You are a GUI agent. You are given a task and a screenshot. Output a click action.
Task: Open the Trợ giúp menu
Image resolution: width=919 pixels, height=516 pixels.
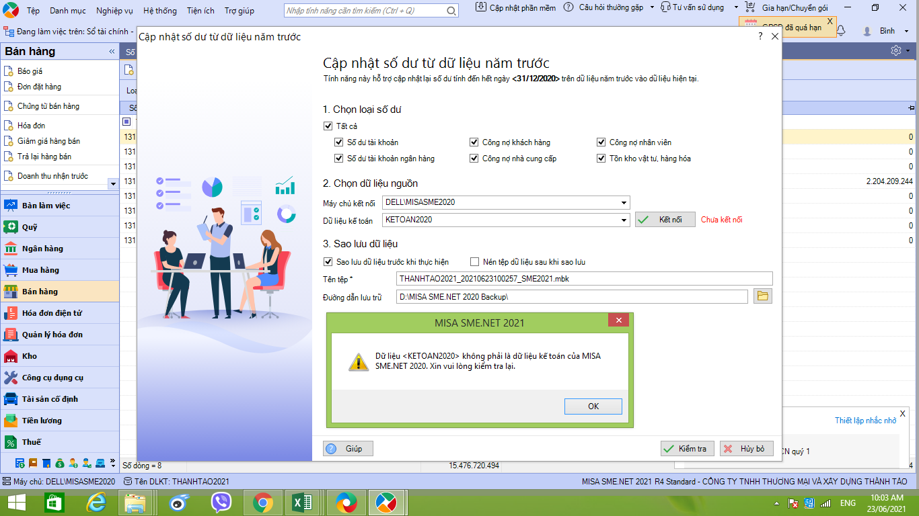point(240,11)
